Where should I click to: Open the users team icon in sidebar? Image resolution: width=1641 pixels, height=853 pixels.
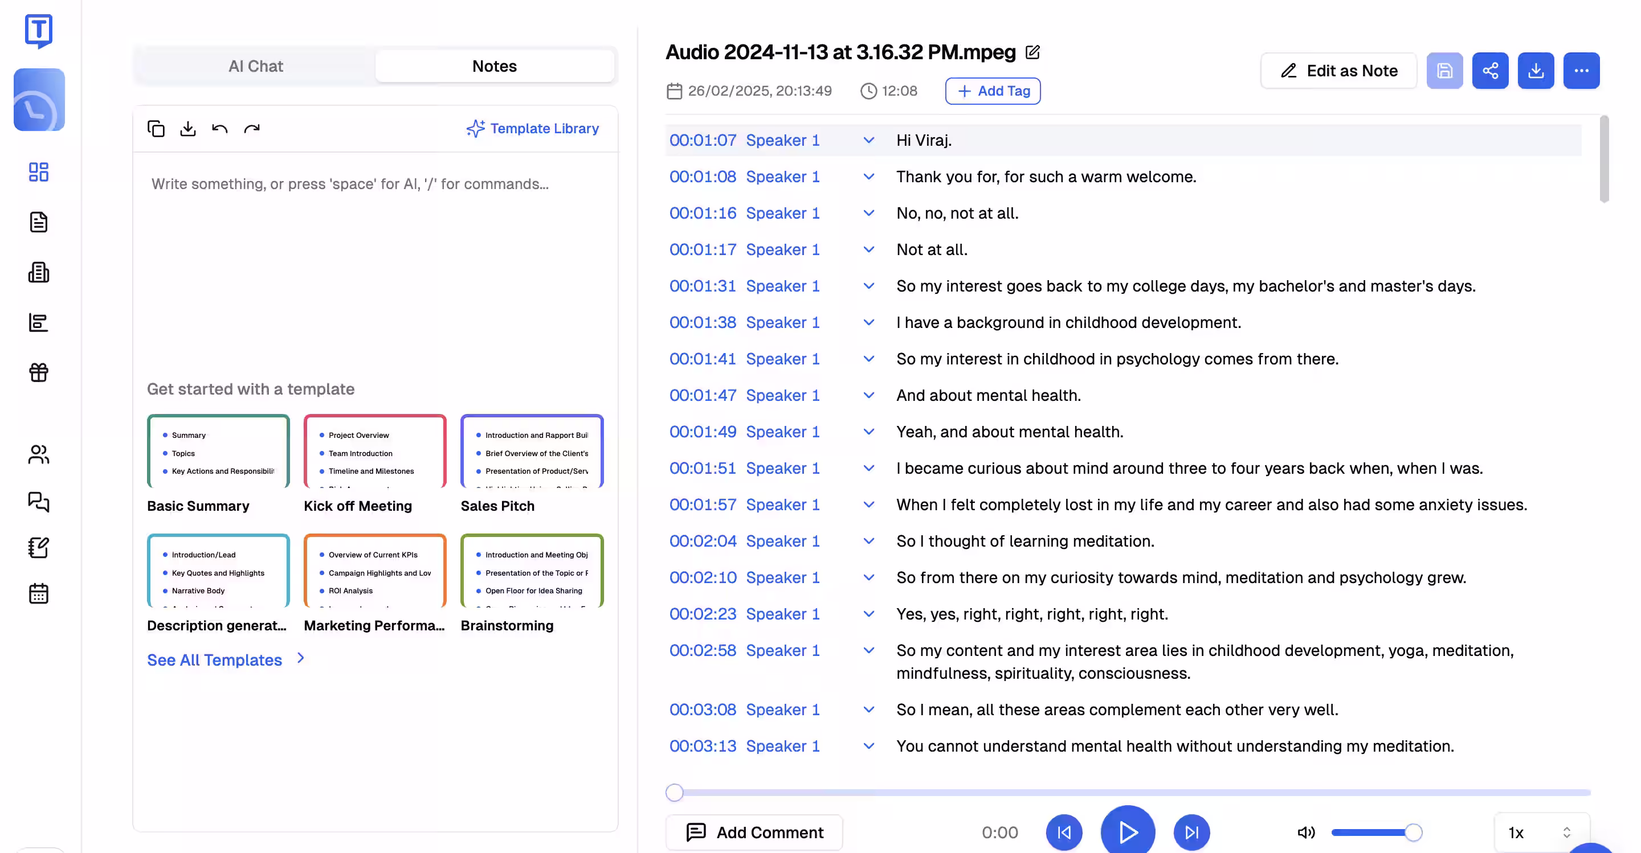(39, 454)
